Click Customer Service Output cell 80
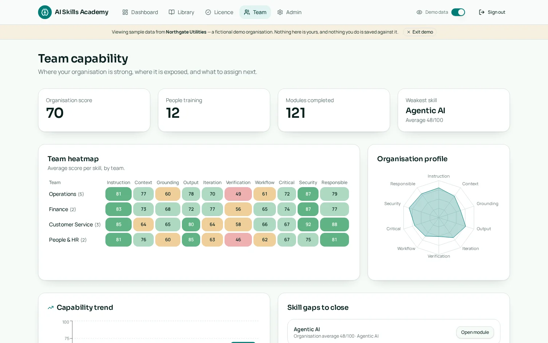Image resolution: width=548 pixels, height=343 pixels. click(191, 224)
